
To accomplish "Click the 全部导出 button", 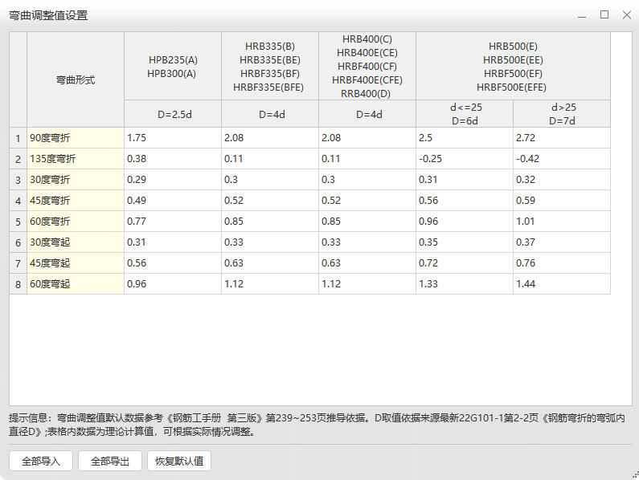I will tap(110, 461).
